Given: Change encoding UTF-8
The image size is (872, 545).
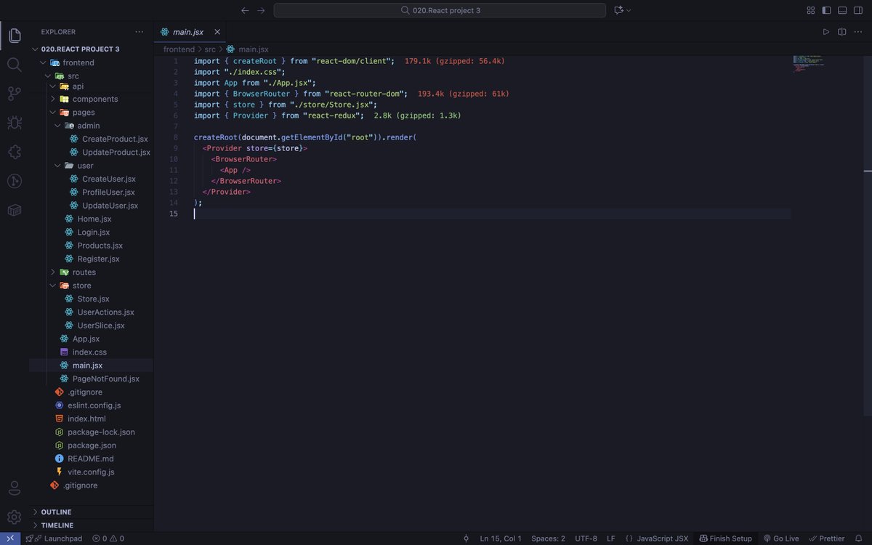Looking at the screenshot, I should coord(586,538).
